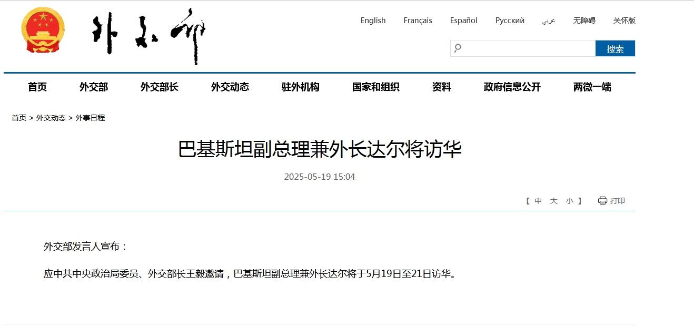
Task: Open the Arabic language version
Action: (x=549, y=20)
